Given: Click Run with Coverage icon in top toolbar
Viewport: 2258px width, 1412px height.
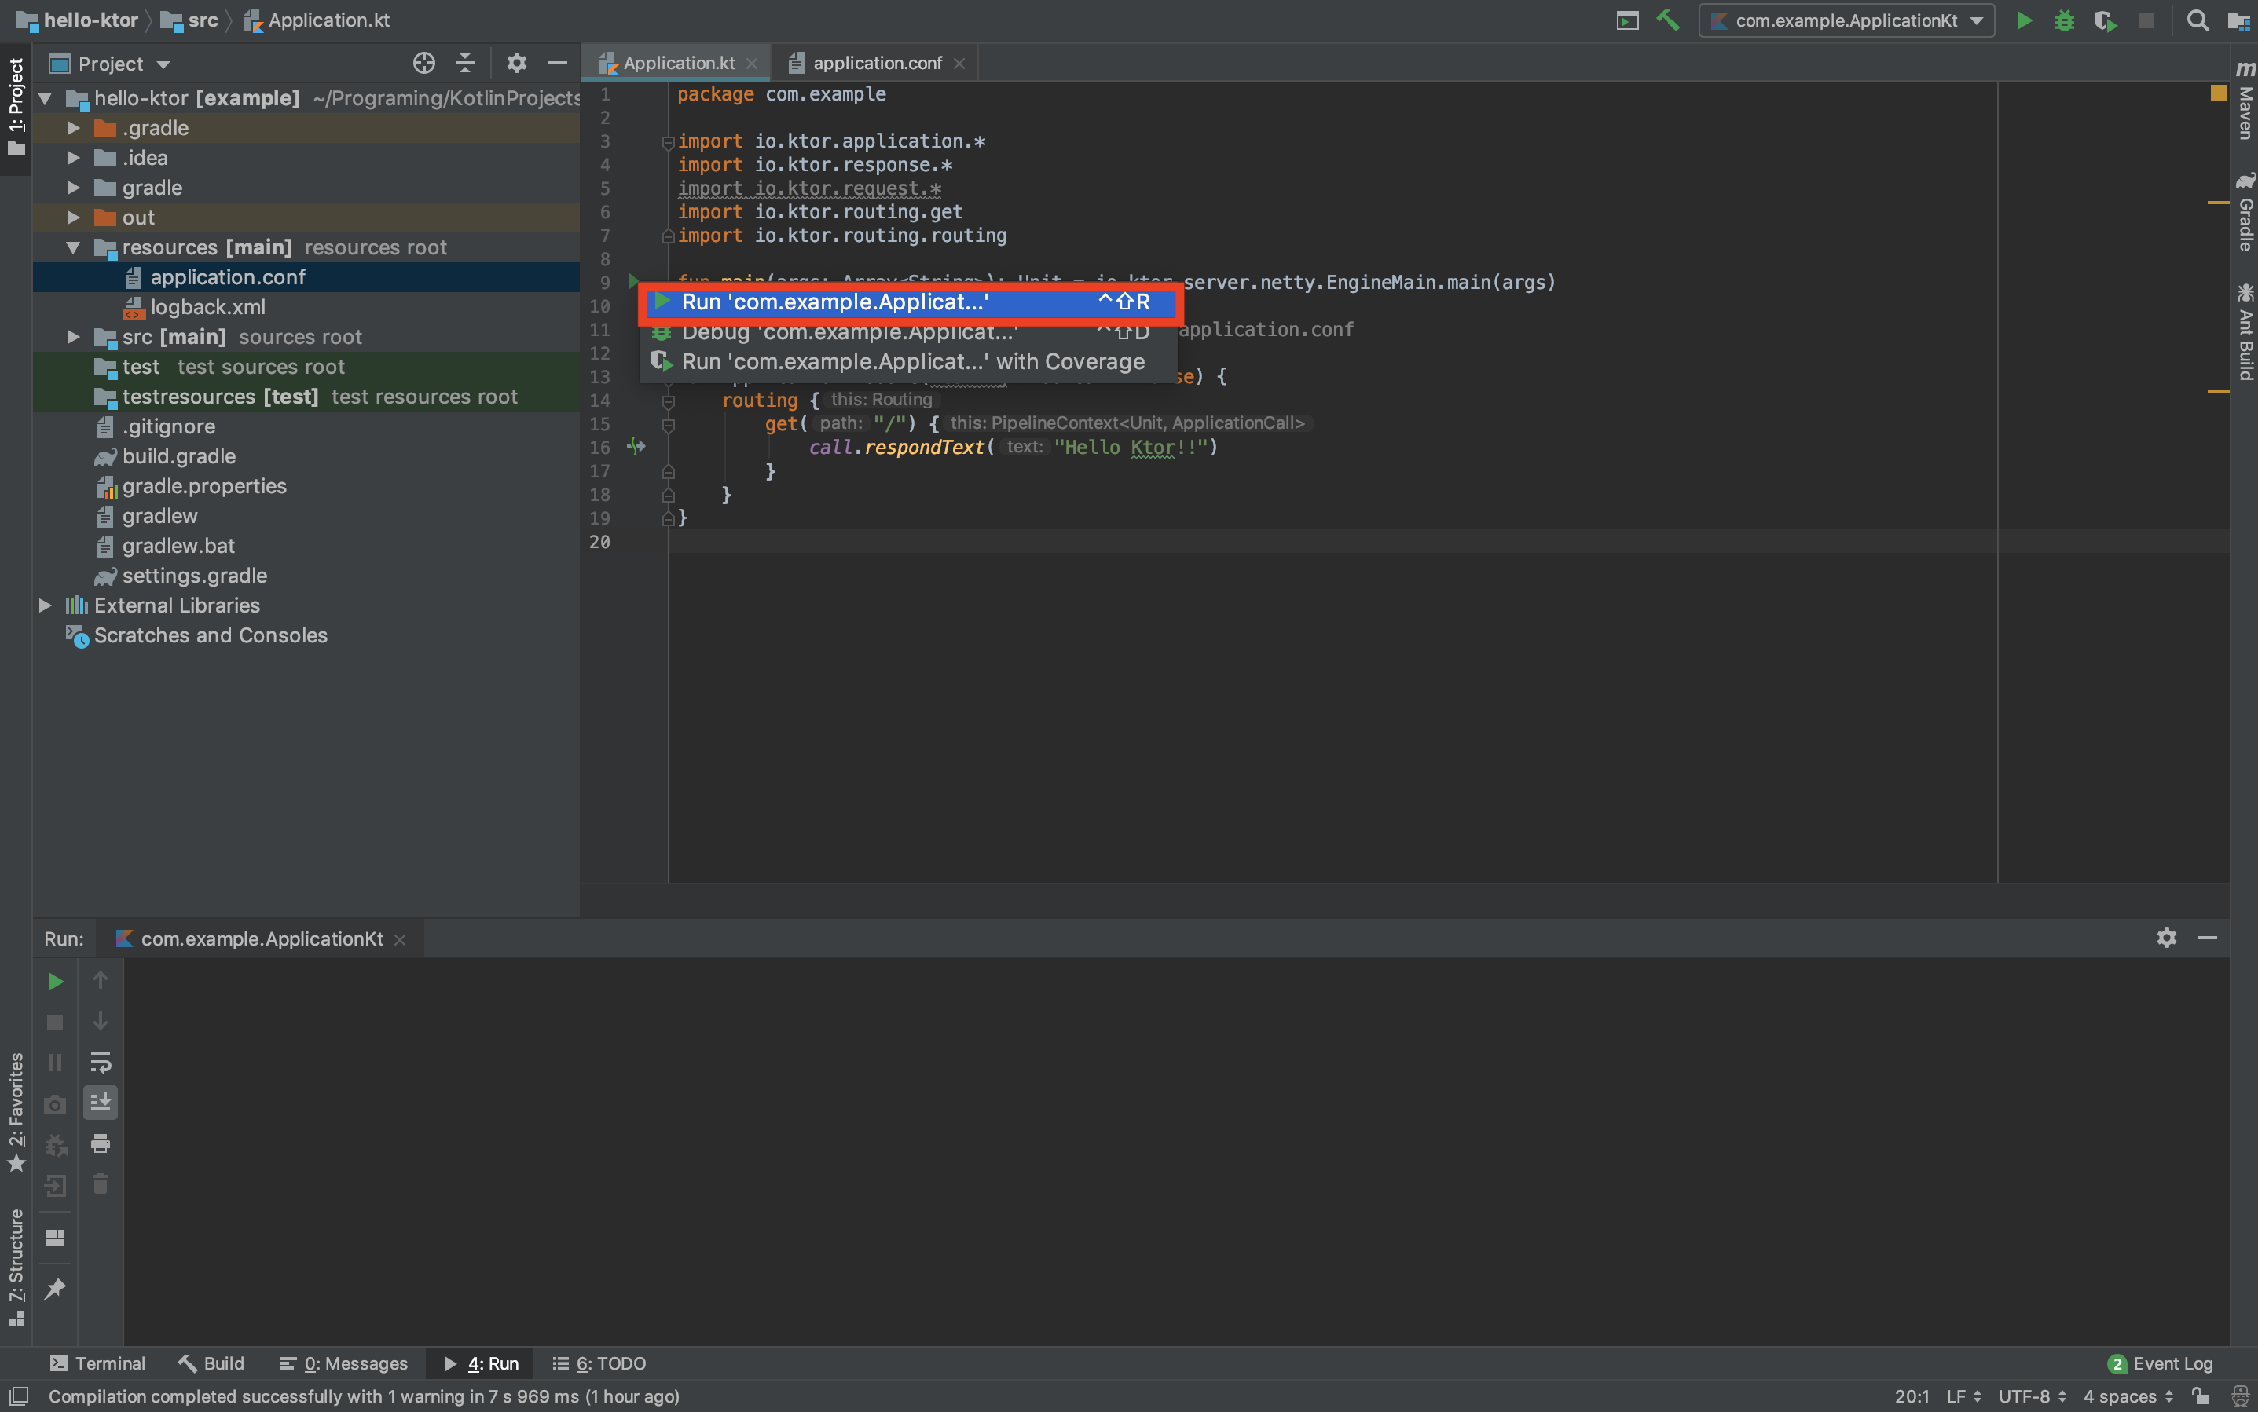Looking at the screenshot, I should point(2105,20).
